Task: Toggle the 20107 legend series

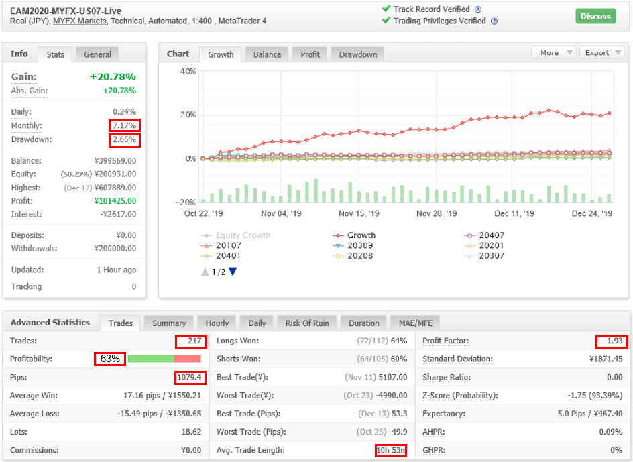Action: [x=221, y=245]
